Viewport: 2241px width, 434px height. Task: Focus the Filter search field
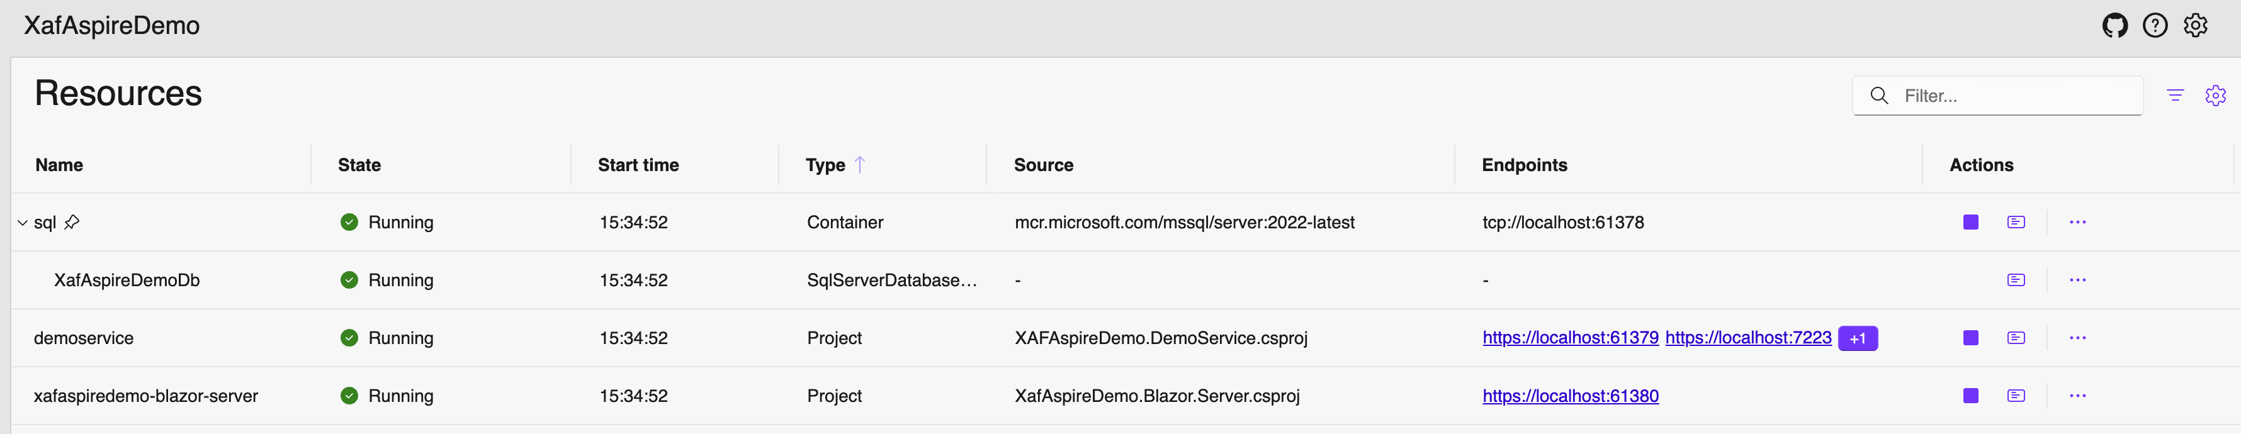point(1997,96)
